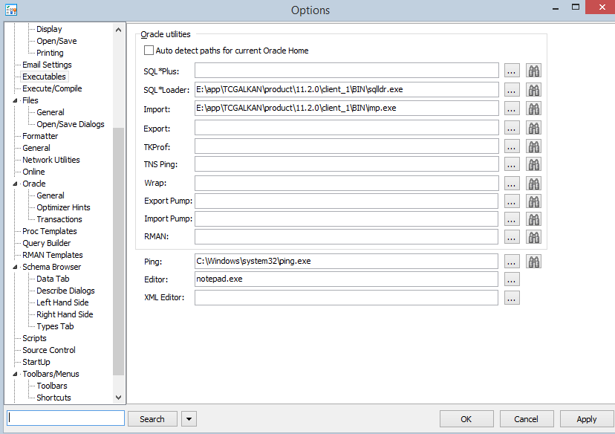Click the Ping path field

346,262
